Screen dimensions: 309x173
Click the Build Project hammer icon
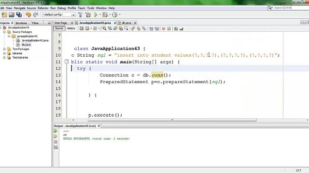coord(80,15)
